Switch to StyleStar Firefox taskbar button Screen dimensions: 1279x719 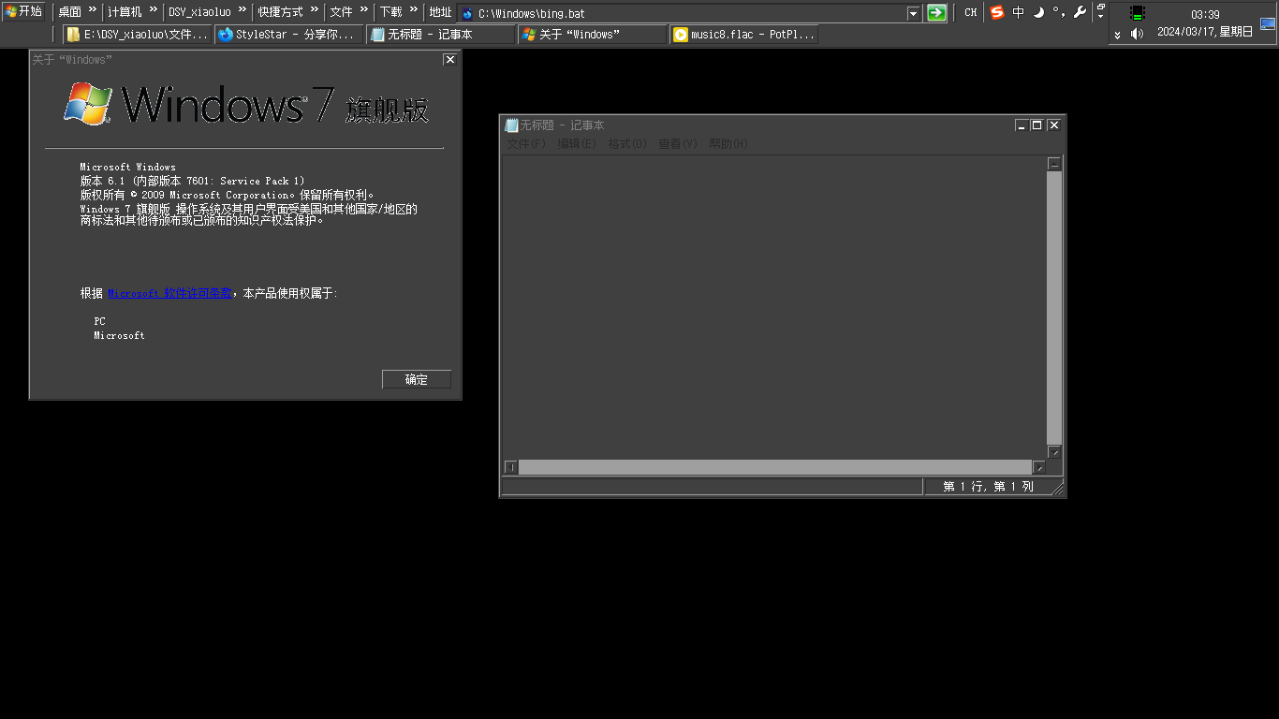click(288, 35)
